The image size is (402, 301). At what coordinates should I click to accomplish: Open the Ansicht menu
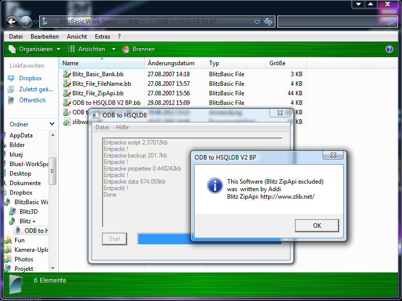pyautogui.click(x=77, y=37)
